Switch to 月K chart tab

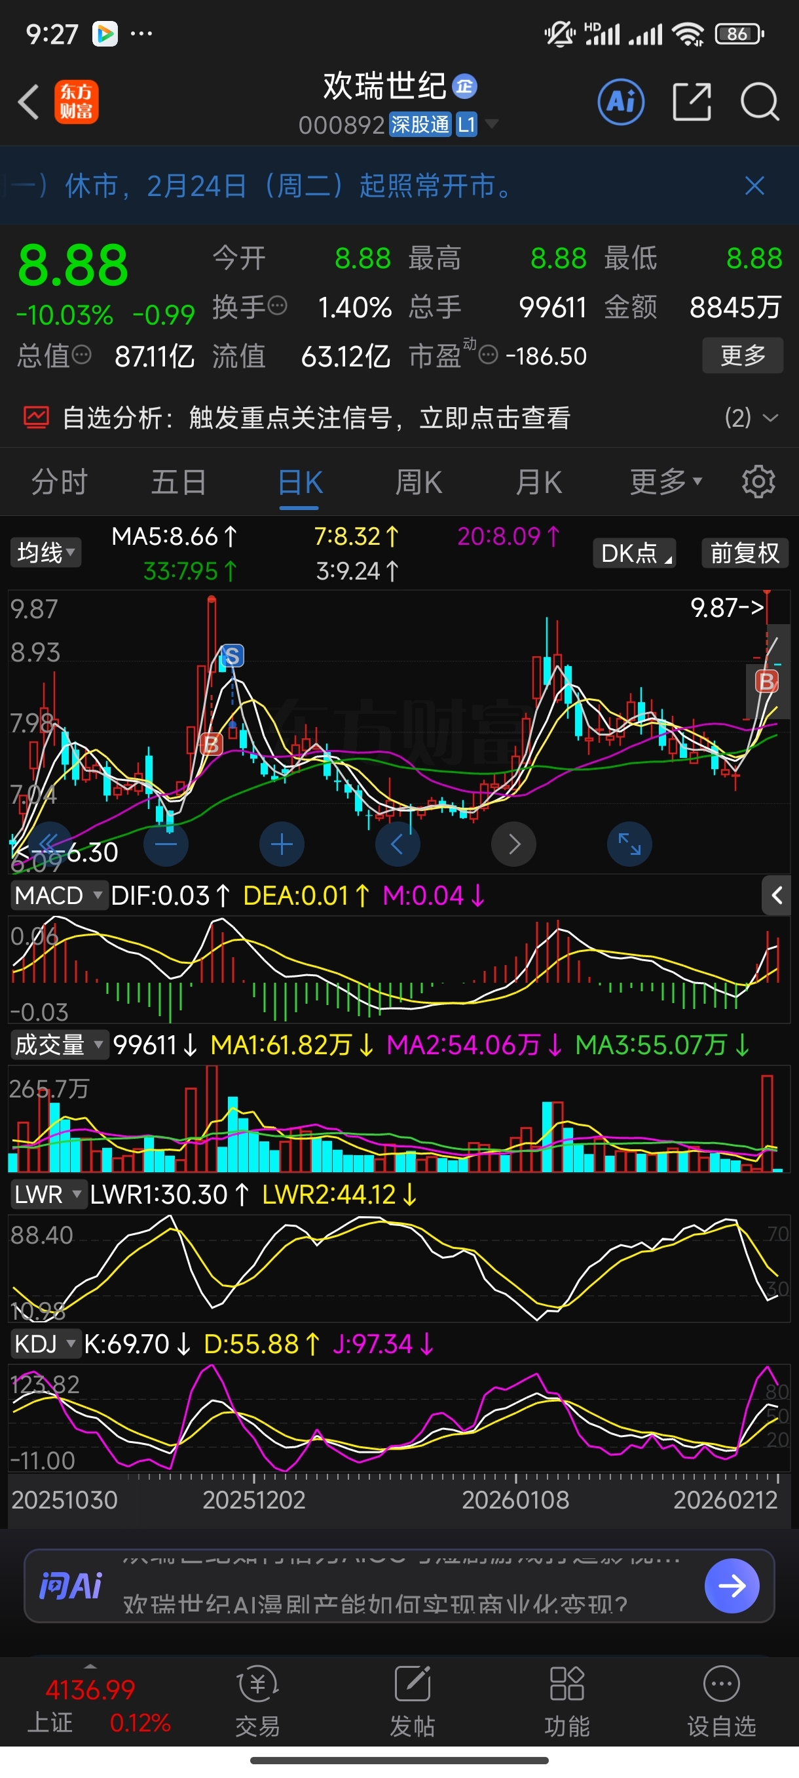(538, 482)
